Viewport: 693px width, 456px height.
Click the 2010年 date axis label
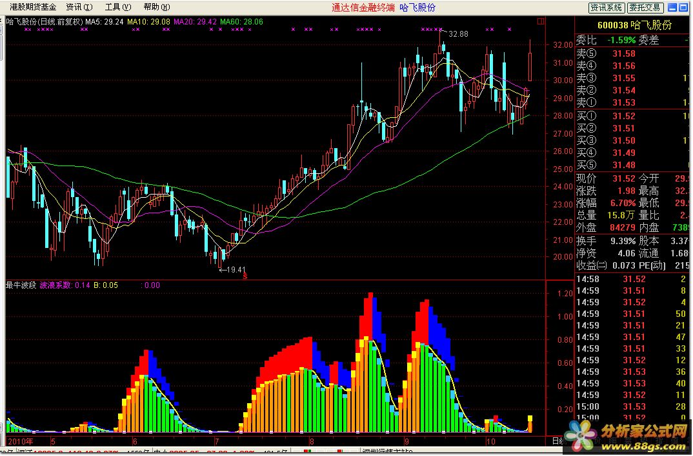[21, 441]
